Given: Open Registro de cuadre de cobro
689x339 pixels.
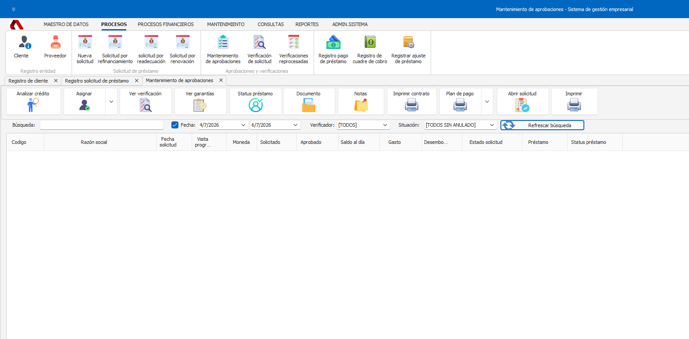Looking at the screenshot, I should [x=370, y=49].
